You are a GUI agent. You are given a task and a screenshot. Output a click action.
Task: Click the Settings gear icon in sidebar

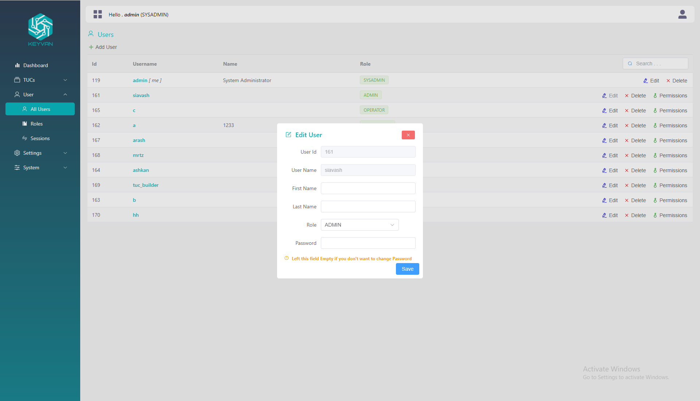[17, 153]
